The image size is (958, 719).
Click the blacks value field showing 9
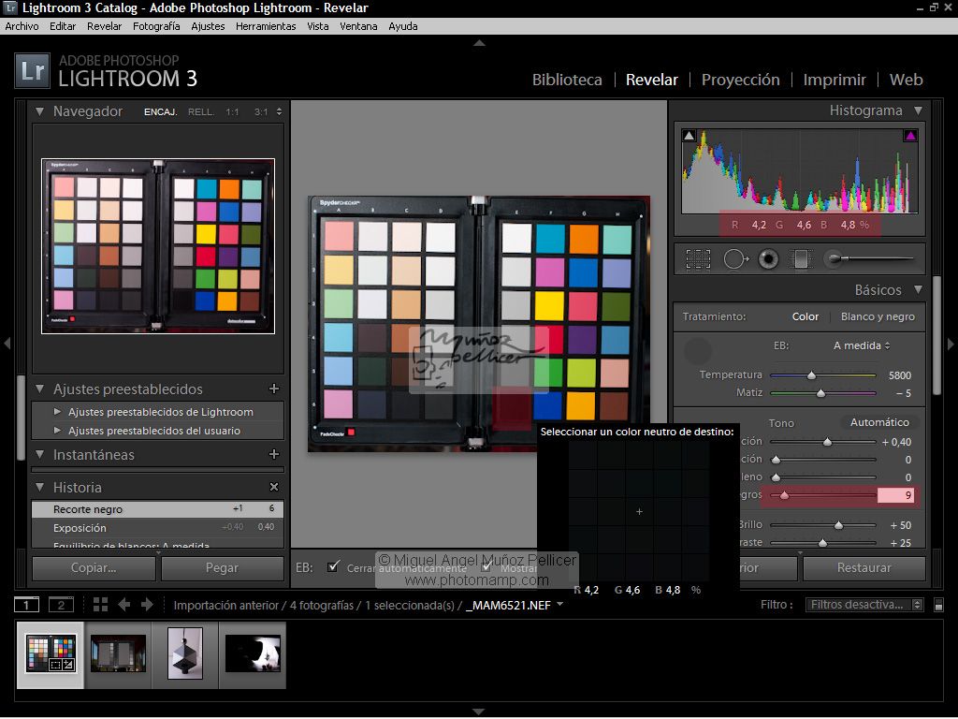[897, 495]
